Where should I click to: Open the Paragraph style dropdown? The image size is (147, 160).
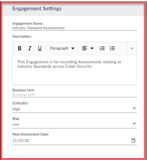tap(62, 48)
